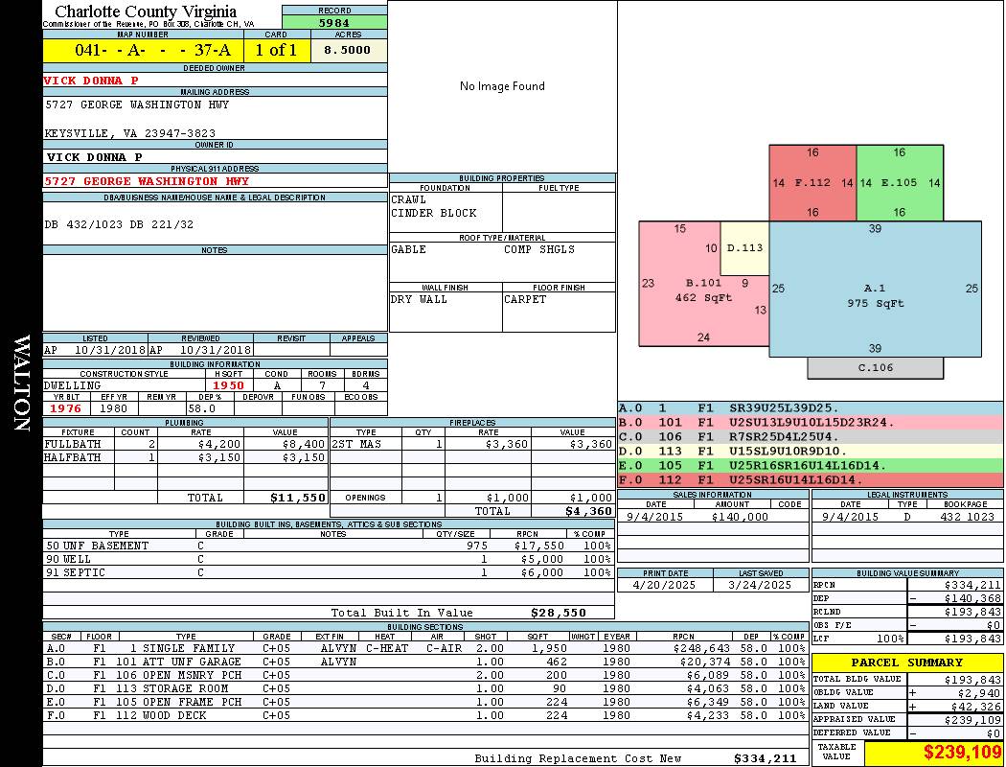Select the year built value 1976
The height and width of the screenshot is (767, 1006).
[66, 408]
